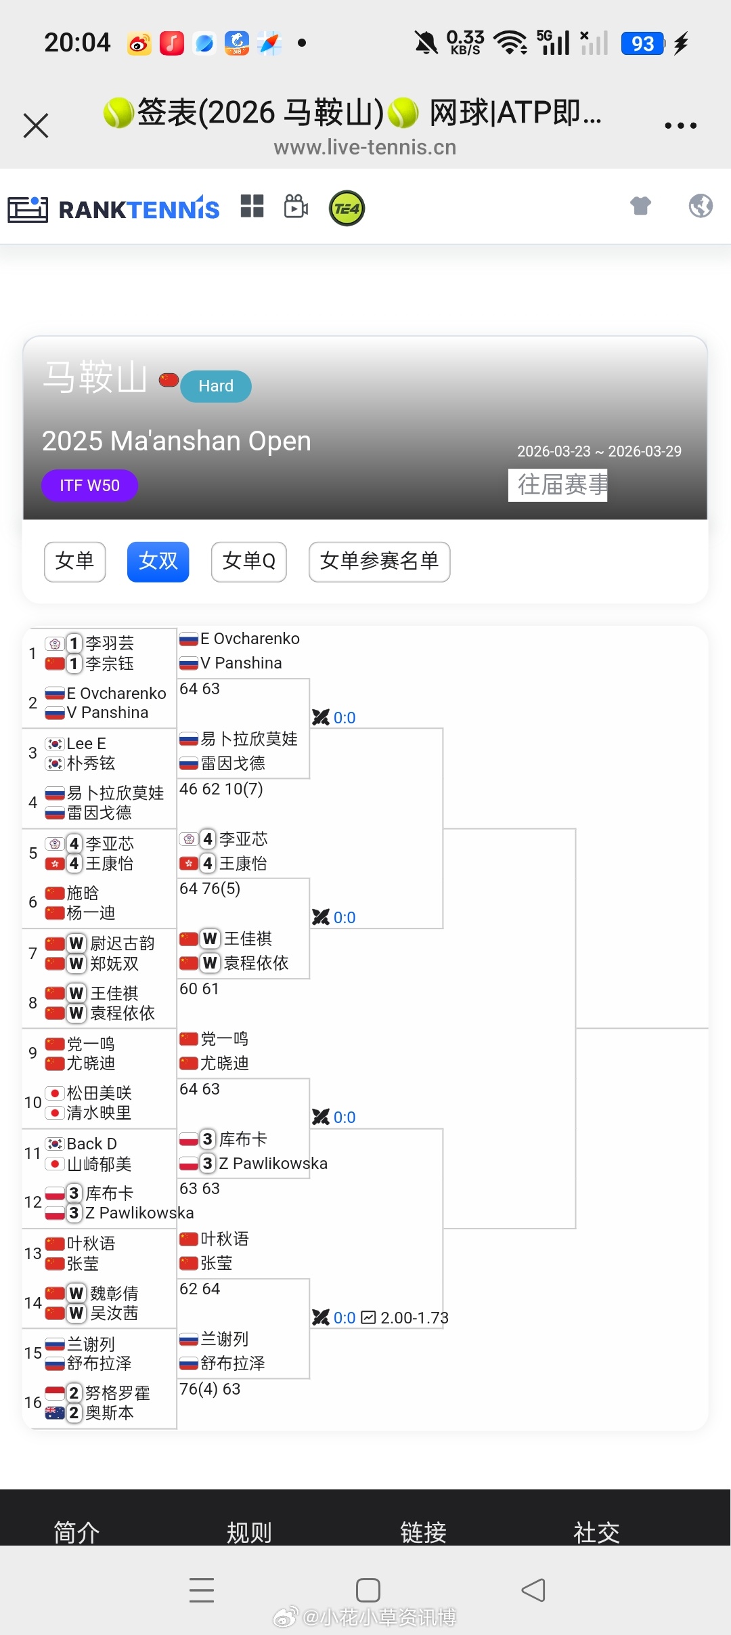Image resolution: width=731 pixels, height=1635 pixels.
Task: Click the globe language icon in the header
Action: (701, 207)
